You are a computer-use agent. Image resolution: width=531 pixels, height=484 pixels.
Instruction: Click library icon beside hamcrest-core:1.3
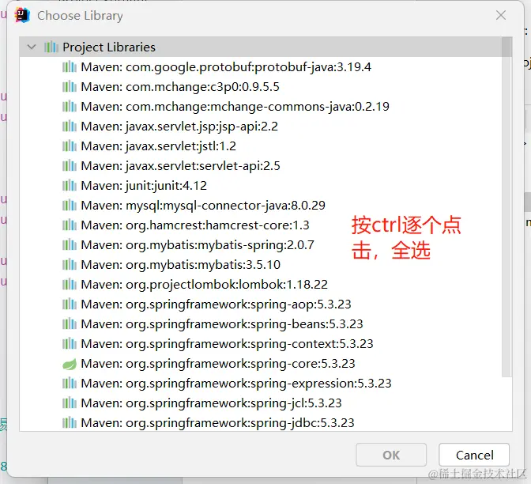pos(70,225)
